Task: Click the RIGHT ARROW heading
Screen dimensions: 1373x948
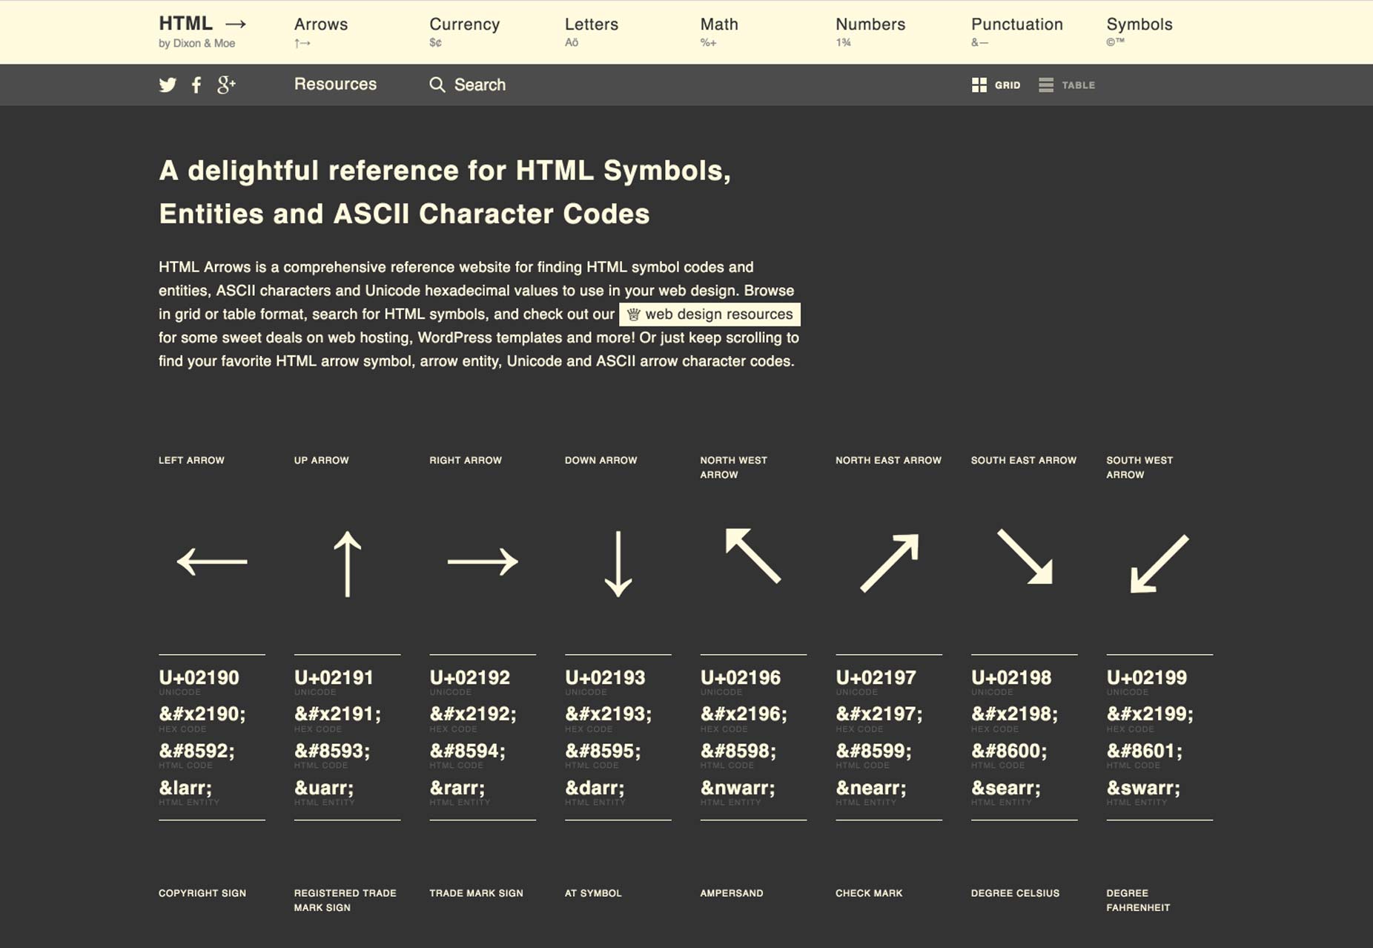Action: 466,461
